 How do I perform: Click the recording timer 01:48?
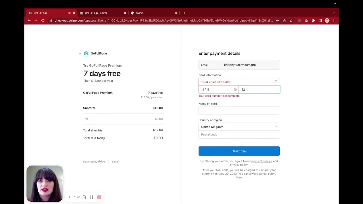click(77, 197)
